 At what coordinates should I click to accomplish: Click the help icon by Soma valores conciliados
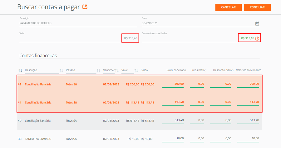pos(257,38)
